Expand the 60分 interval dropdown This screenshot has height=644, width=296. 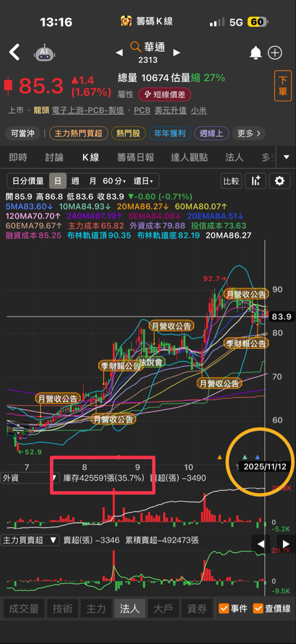pos(114,181)
